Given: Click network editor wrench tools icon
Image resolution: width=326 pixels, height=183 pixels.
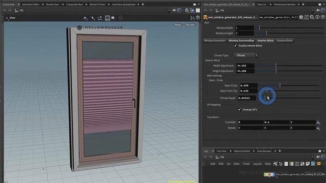Looking at the screenshot, I should pyautogui.click(x=275, y=164).
